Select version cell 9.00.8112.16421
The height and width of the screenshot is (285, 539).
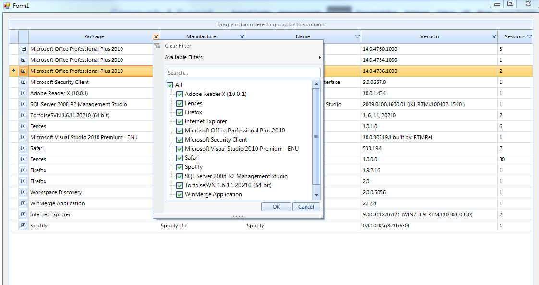coord(429,214)
